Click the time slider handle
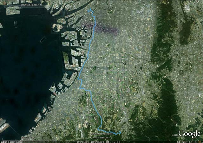The width and height of the screenshot is (203, 143). click(x=21, y=8)
